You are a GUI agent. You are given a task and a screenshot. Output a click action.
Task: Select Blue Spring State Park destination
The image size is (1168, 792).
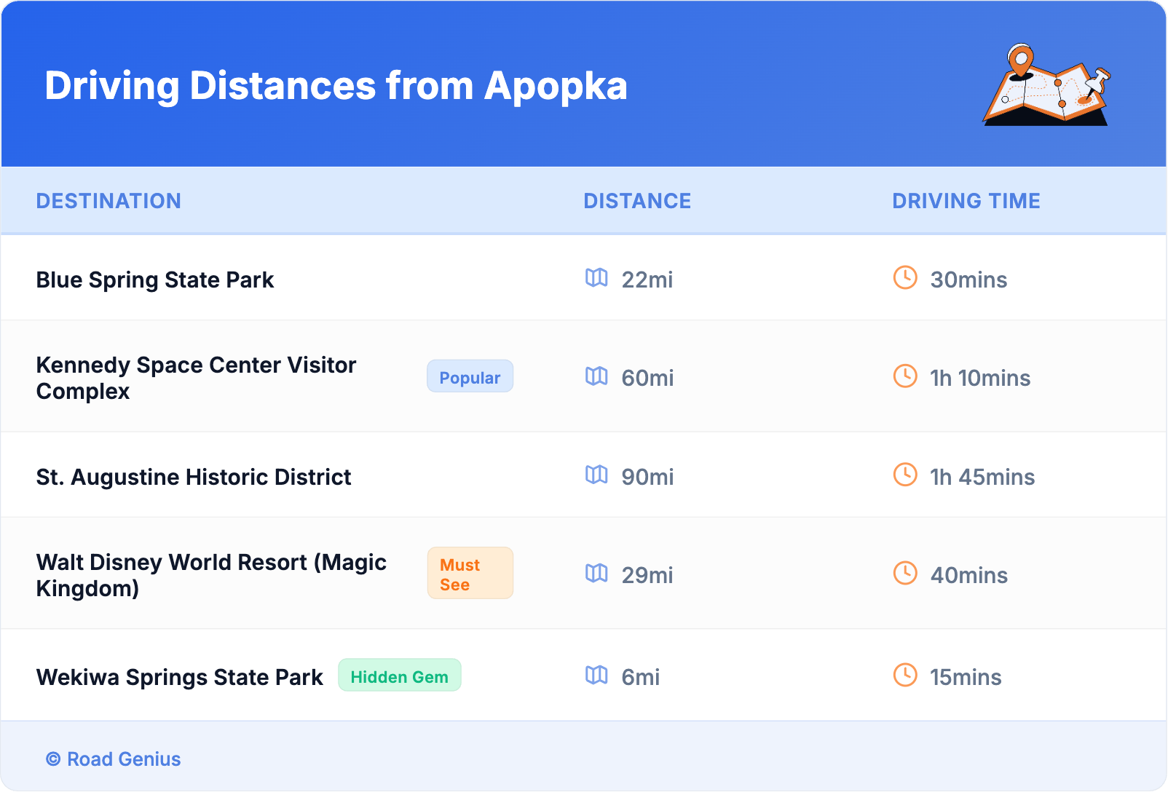155,280
